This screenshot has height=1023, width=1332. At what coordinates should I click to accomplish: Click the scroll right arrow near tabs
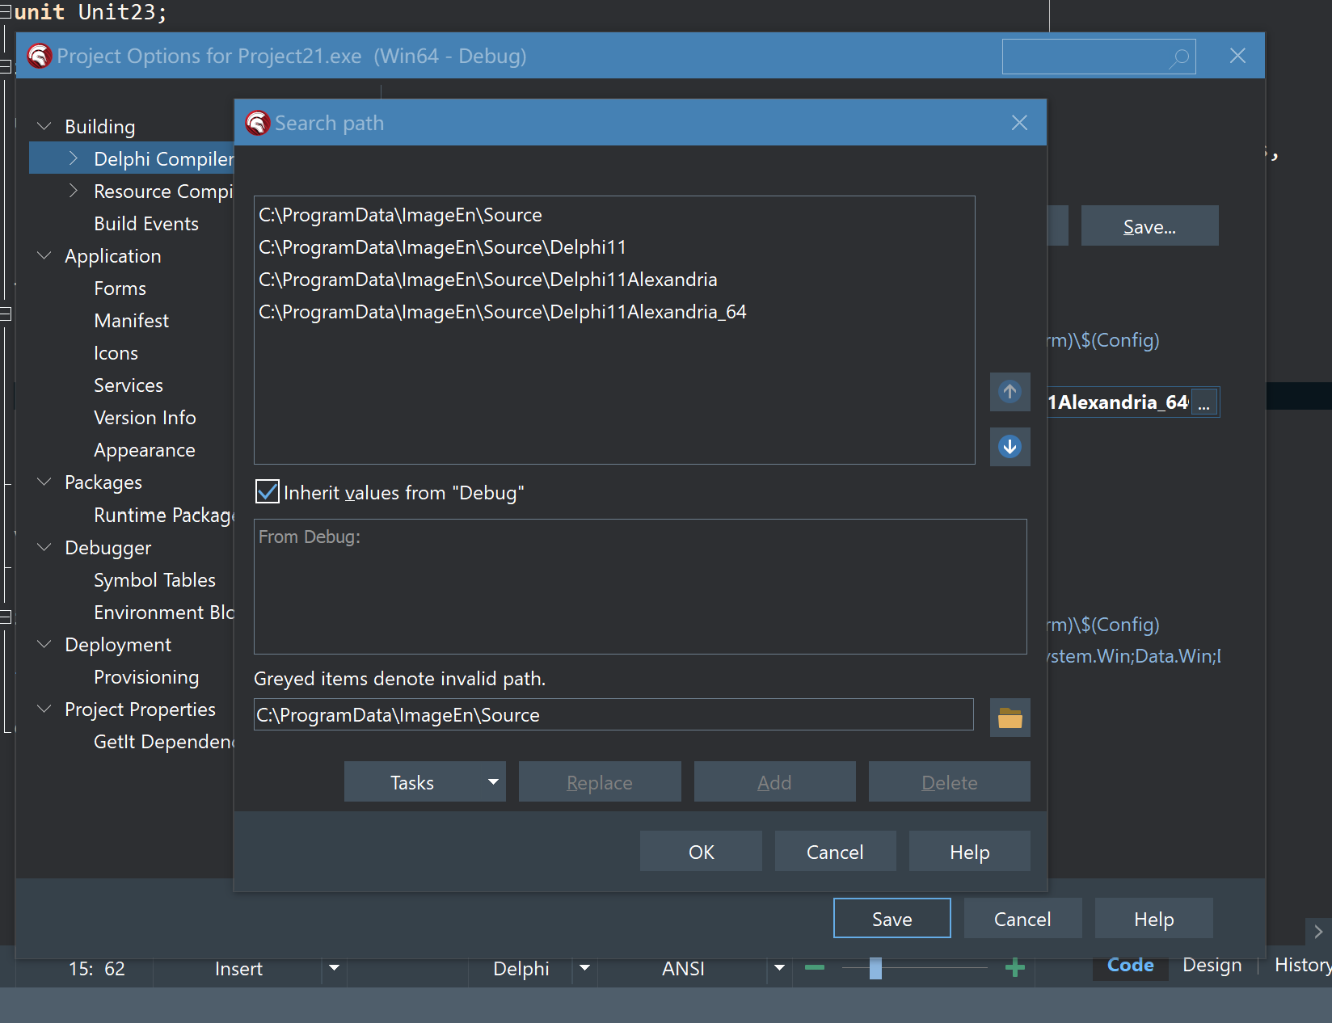click(x=1318, y=932)
